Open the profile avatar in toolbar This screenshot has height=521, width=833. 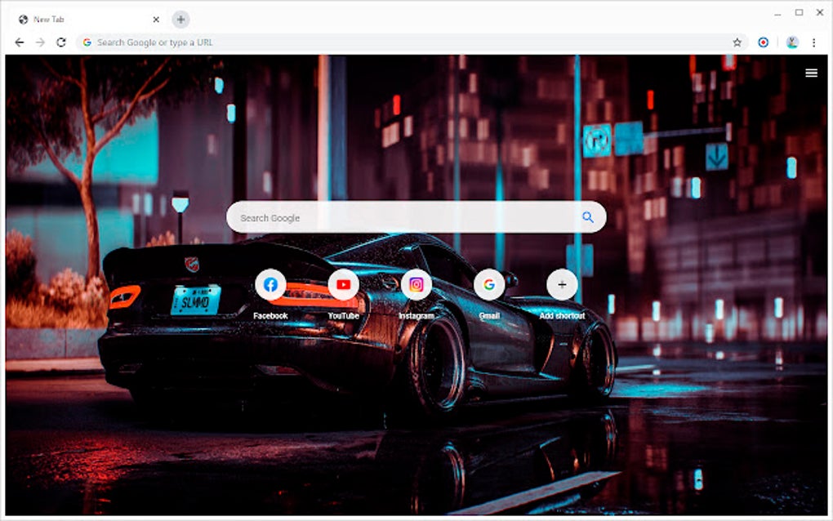point(792,42)
